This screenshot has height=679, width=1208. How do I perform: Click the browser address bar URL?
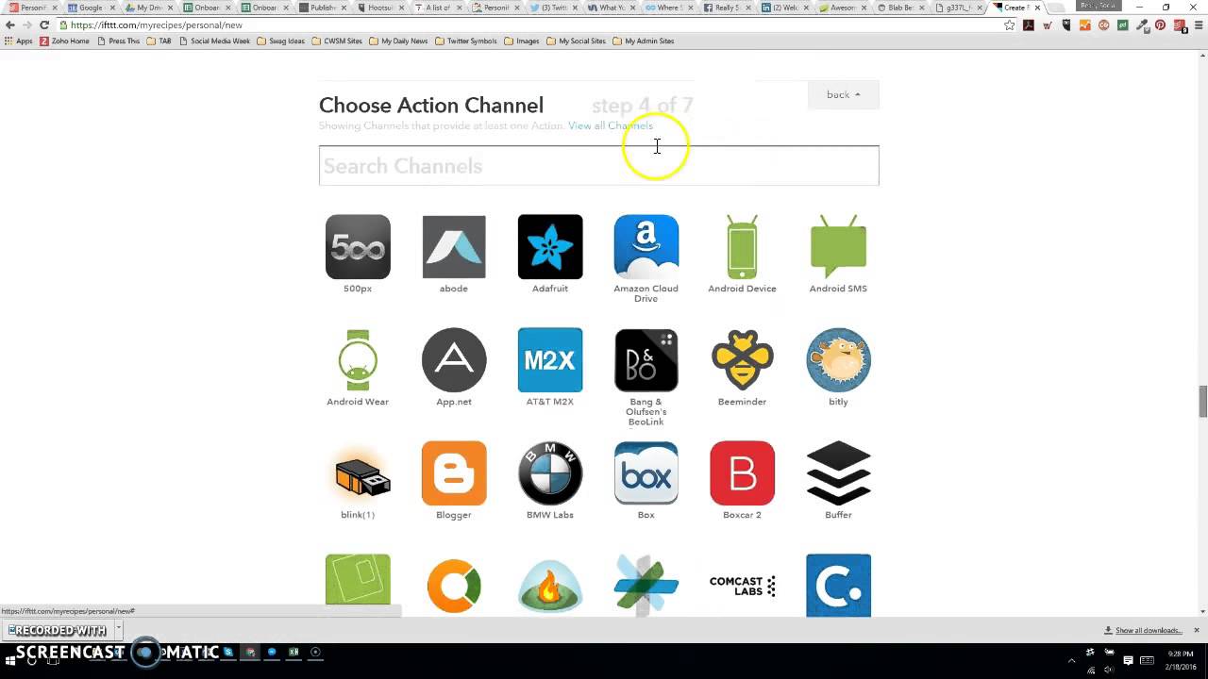click(x=156, y=25)
